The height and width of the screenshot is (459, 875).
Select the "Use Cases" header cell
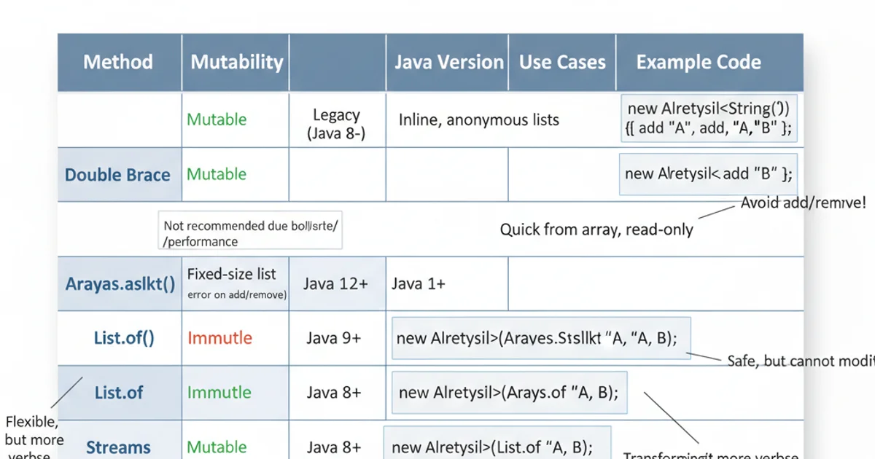(x=561, y=62)
